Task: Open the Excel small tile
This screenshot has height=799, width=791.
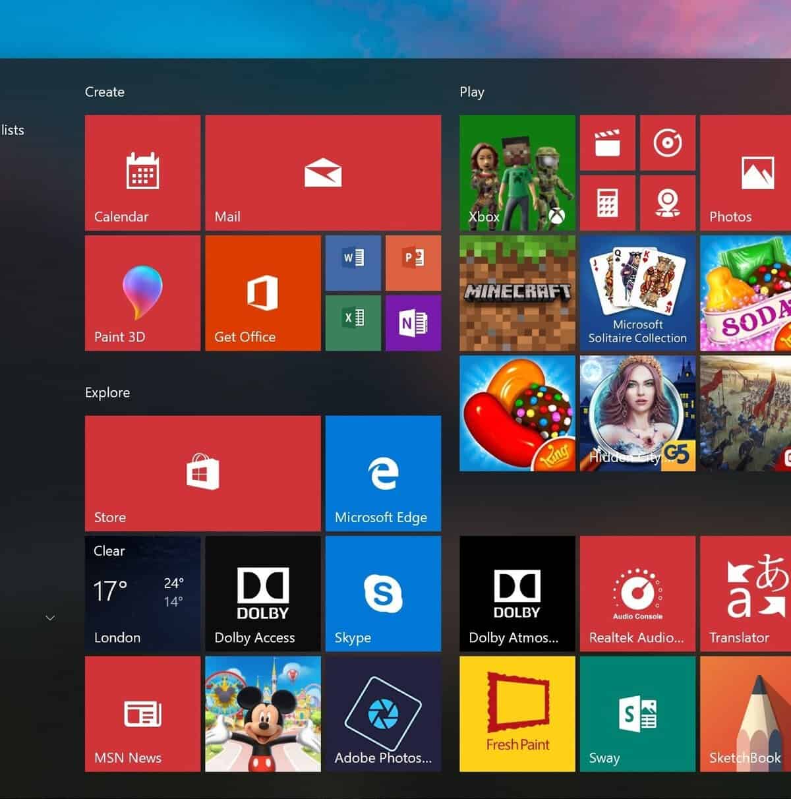Action: tap(353, 322)
